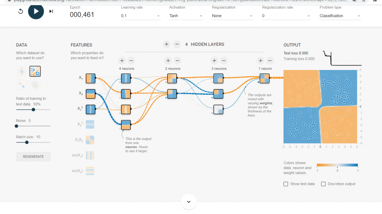
Task: Click the REGENERATE button
Action: point(33,157)
